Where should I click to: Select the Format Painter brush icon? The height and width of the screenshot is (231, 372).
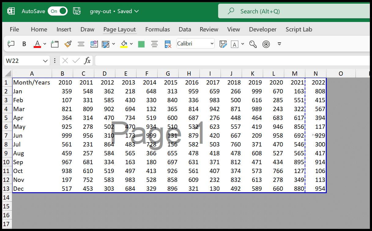68,44
